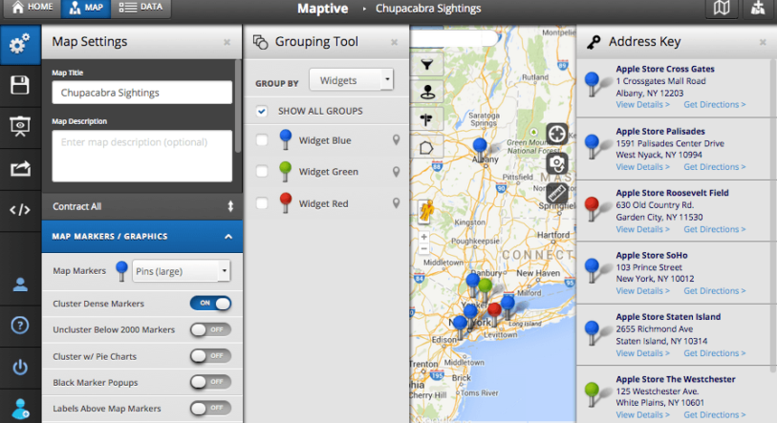
Task: Enable Cluster w/ Pie Charts toggle
Action: click(210, 355)
